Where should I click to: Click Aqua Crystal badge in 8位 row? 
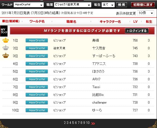click(x=37, y=95)
